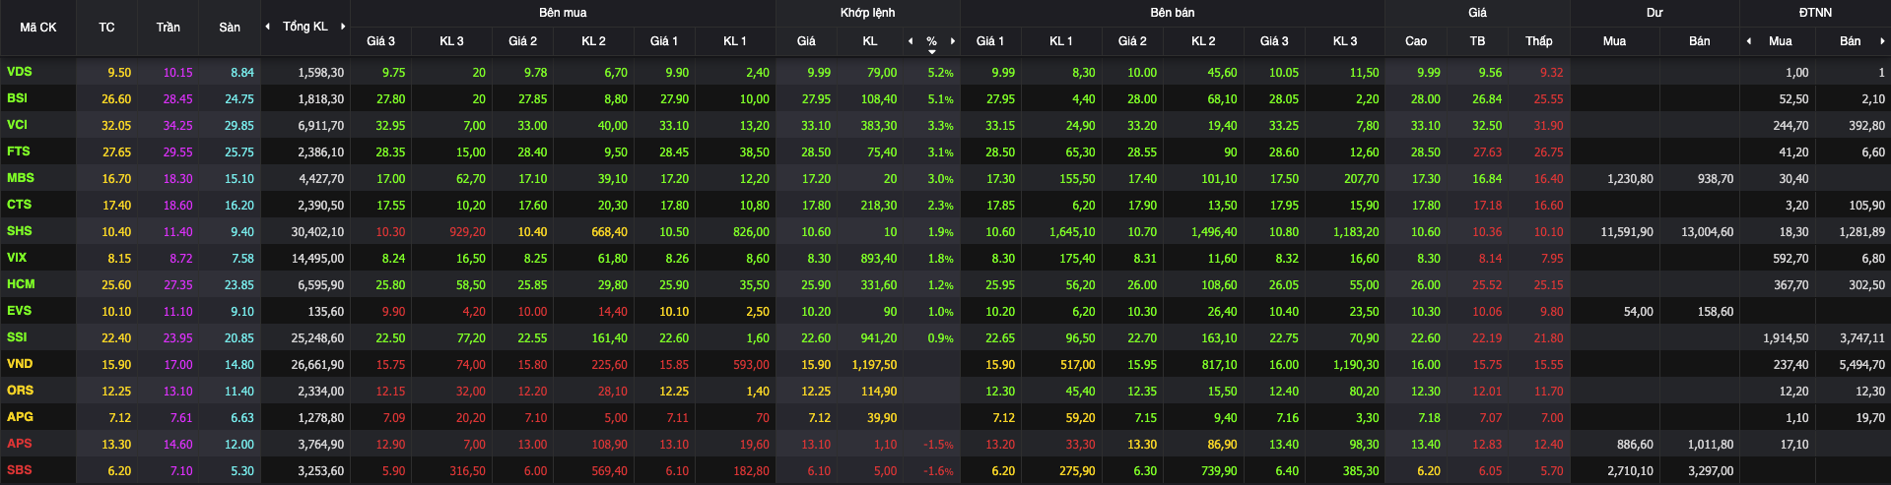The image size is (1891, 485).
Task: Click HCM floor price 23.85
Action: click(239, 285)
